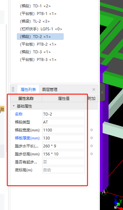This screenshot has width=123, height=210.
Task: Collapse side panel with arrow handle
Action: [x=102, y=93]
